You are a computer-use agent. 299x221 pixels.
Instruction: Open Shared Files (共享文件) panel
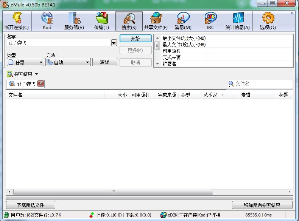coord(156,21)
